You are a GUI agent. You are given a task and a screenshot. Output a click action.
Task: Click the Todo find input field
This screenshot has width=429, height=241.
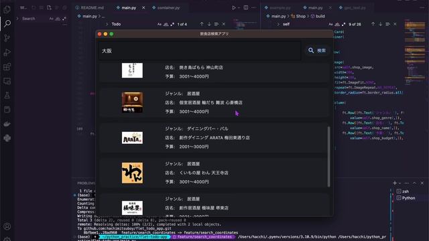point(133,24)
